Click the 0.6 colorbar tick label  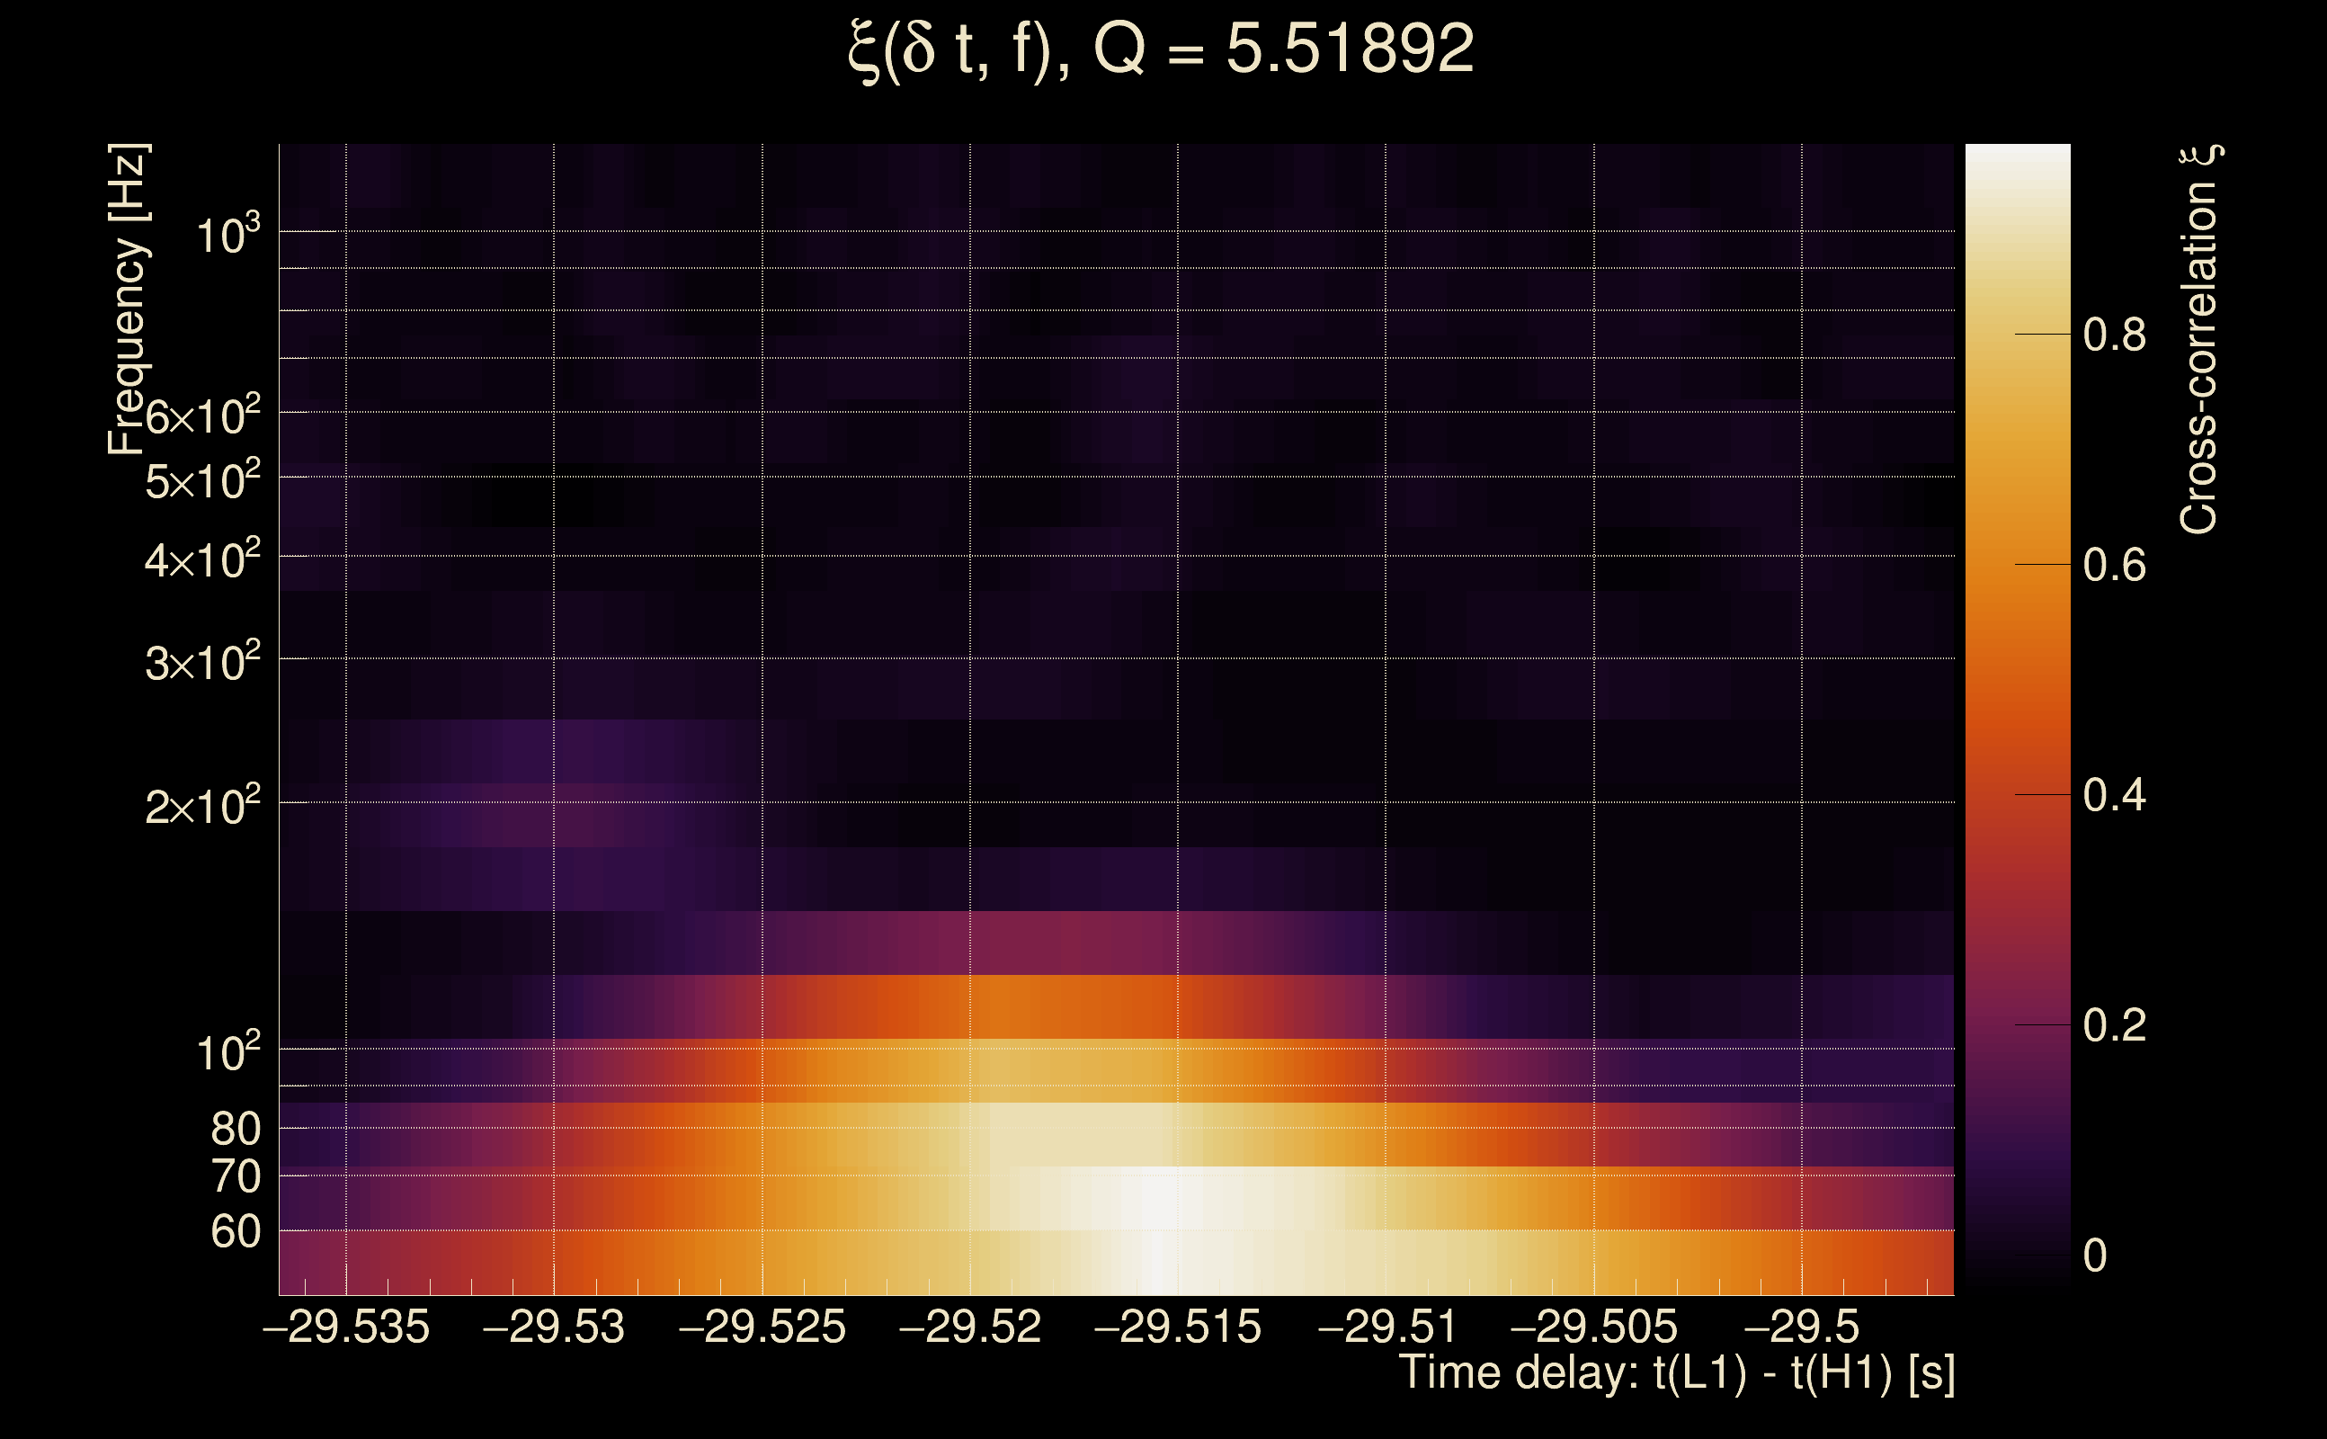click(2114, 566)
